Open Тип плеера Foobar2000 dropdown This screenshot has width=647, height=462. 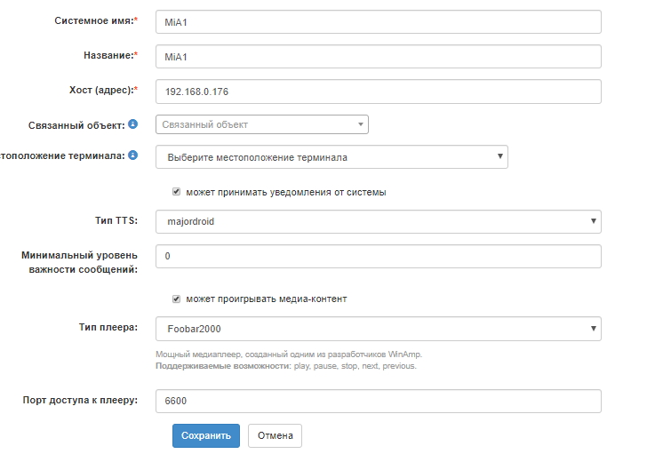pos(378,329)
